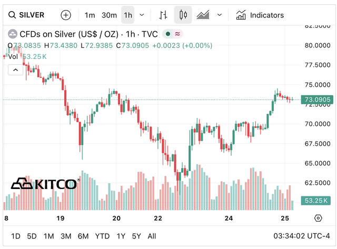Collapse the indicator legend with the caret
The width and height of the screenshot is (337, 249).
click(x=15, y=69)
